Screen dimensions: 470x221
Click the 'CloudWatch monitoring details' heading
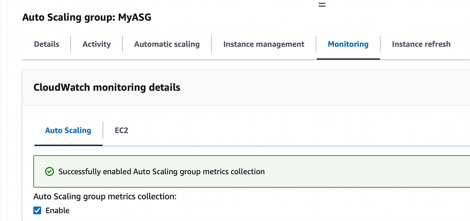coord(107,87)
